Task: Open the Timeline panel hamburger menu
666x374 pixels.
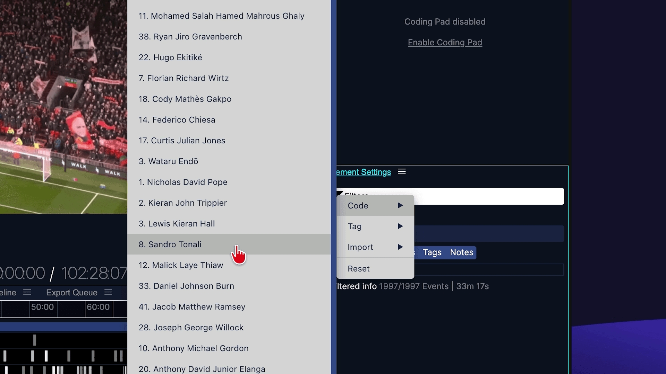Action: click(x=27, y=292)
